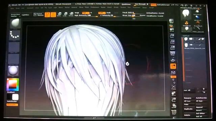Viewport: 216px width, 121px height.
Task: Select the SimpleBrush tool
Action: coord(187,24)
